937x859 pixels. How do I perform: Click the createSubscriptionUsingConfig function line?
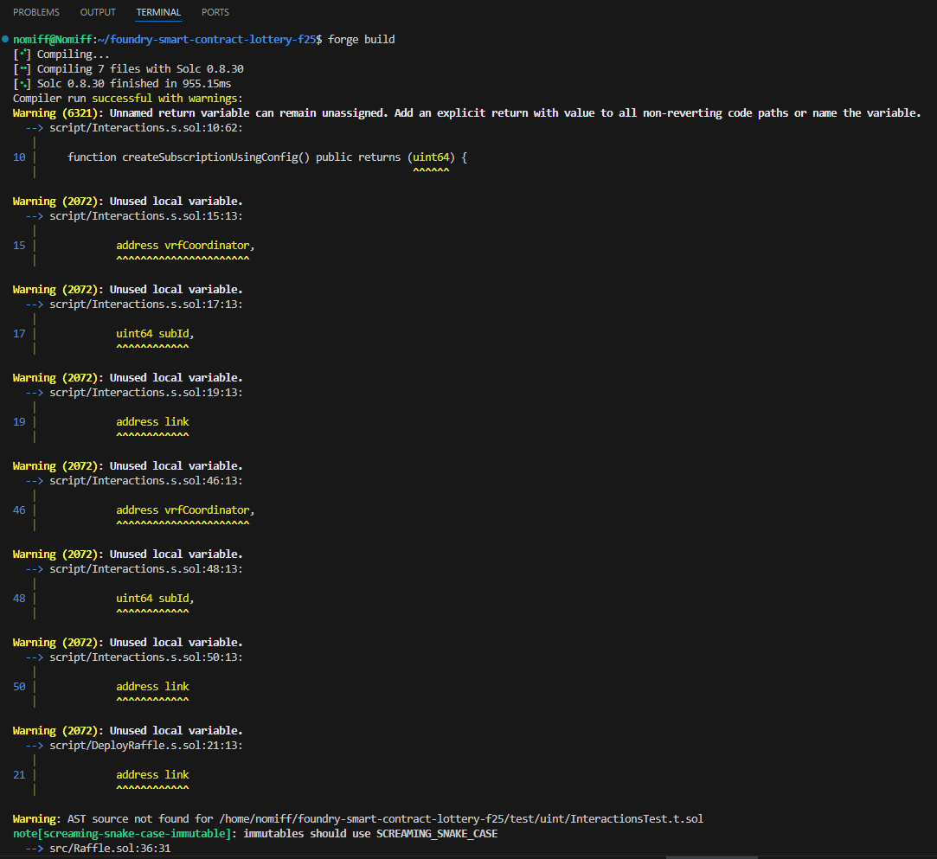pos(267,157)
